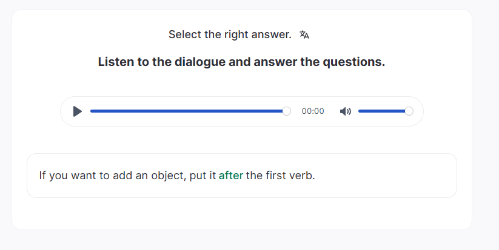Click the "Select the right answer." instruction text

tap(230, 35)
